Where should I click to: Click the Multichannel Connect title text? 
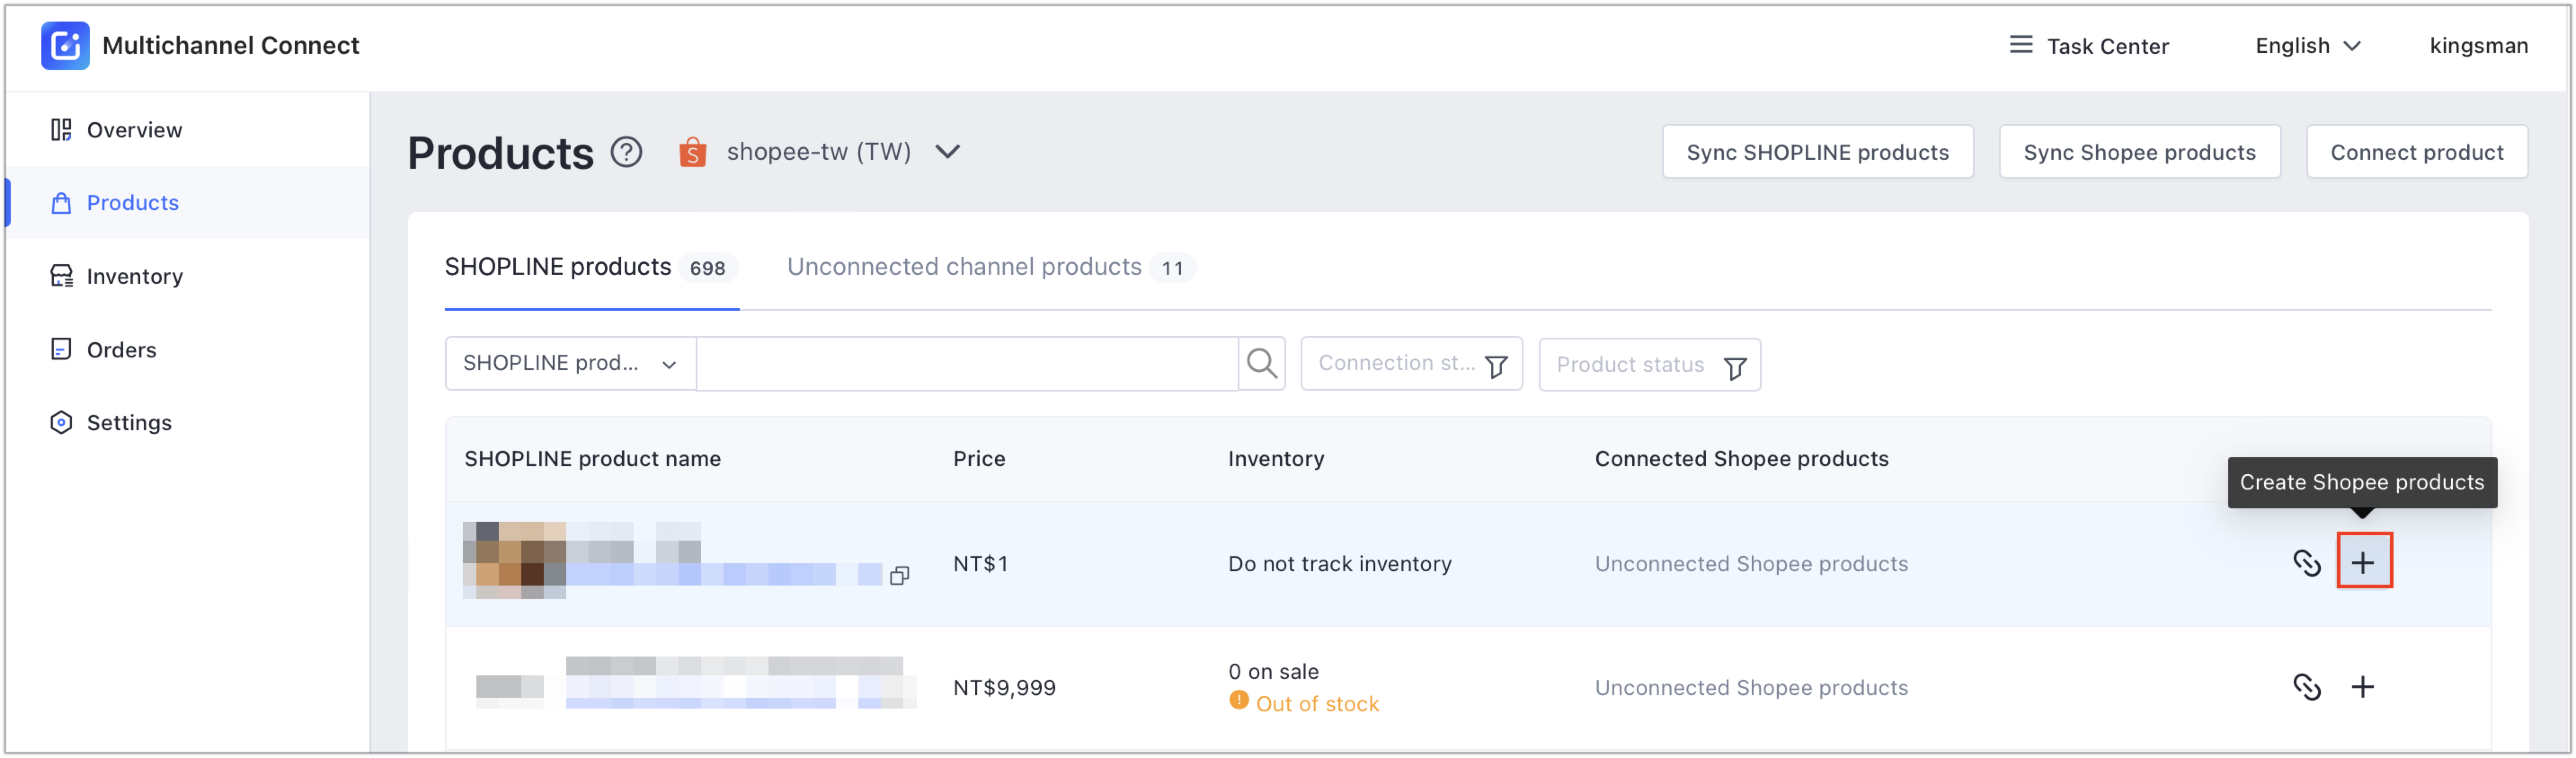(231, 46)
